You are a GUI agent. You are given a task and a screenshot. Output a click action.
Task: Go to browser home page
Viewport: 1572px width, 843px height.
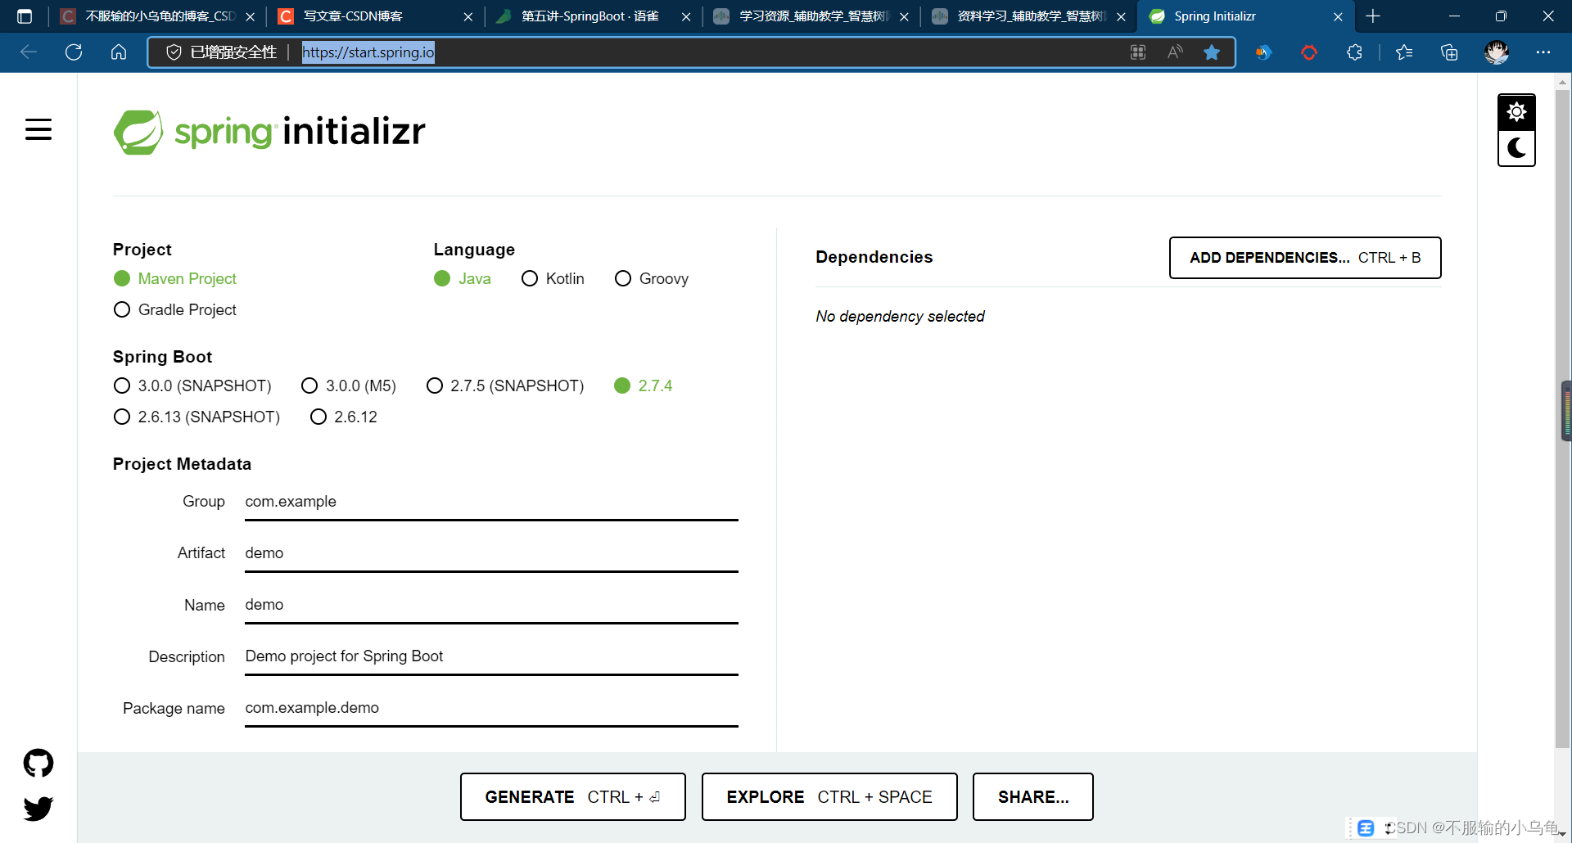click(119, 52)
